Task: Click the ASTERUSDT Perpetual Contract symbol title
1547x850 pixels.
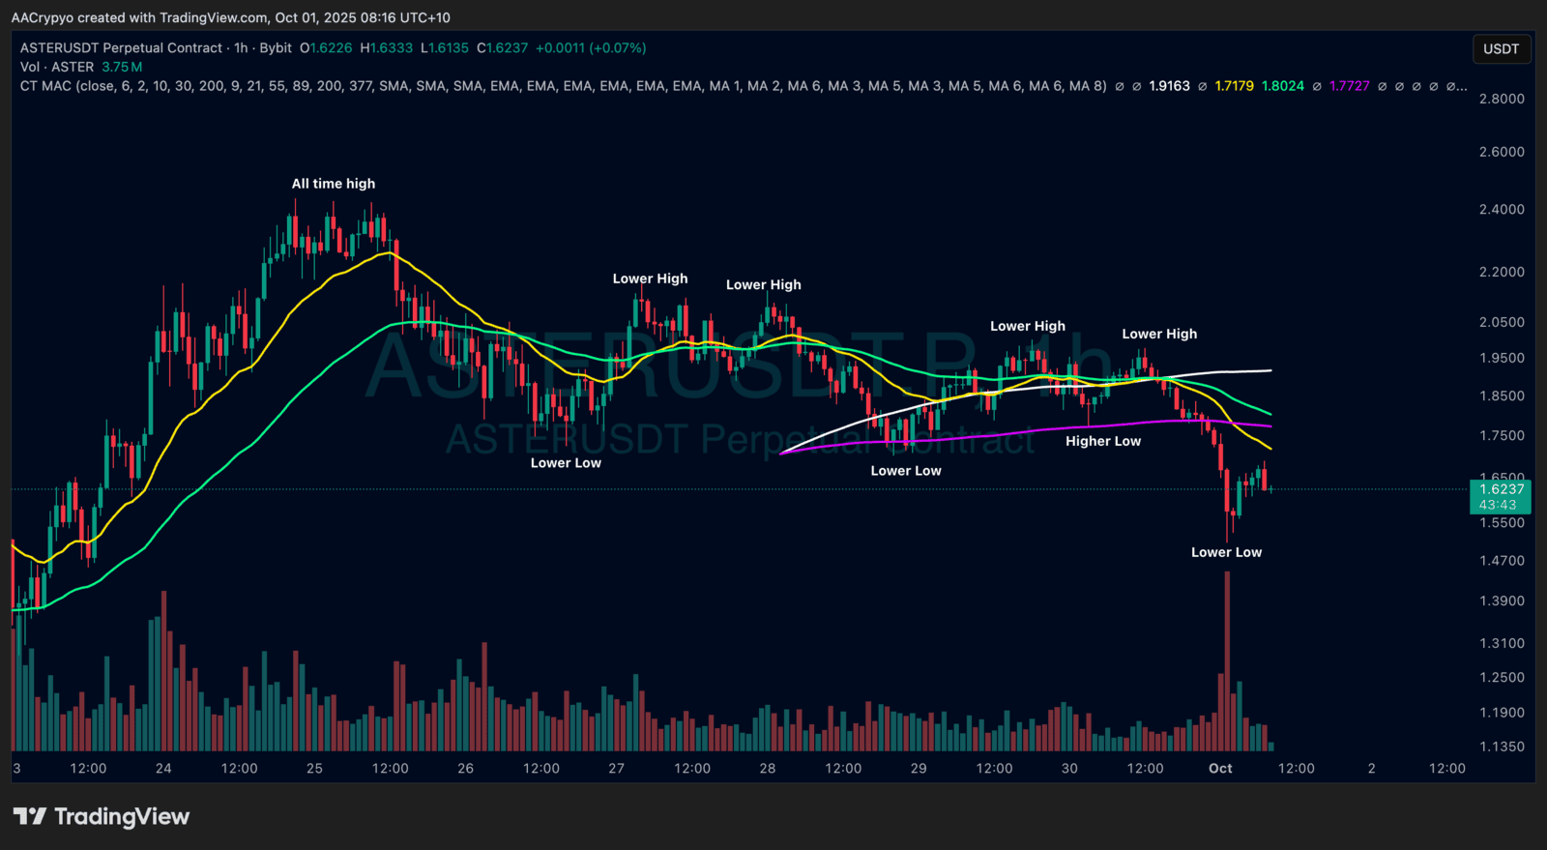Action: 121,47
